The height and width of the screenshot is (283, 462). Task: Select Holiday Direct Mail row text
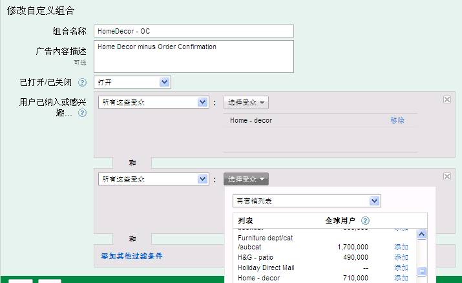[x=266, y=267]
